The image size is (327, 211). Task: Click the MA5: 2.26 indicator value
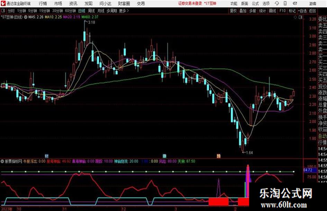[x=36, y=17]
